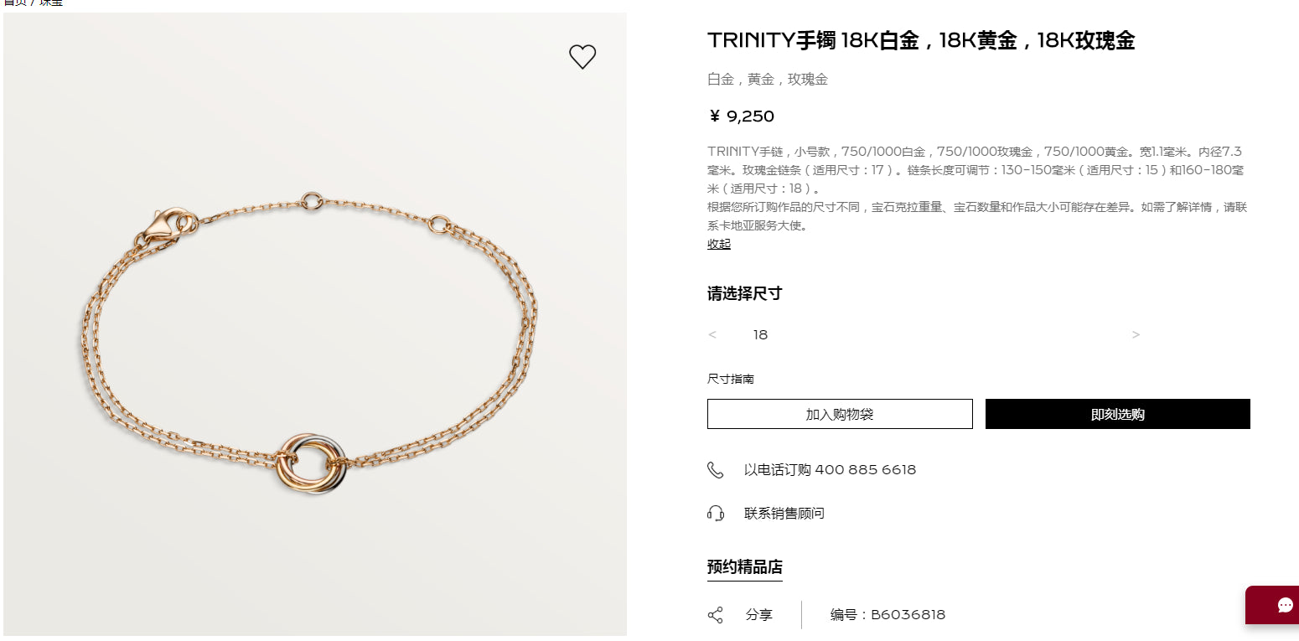Click the 首页 breadcrumb link
Screen dimensions: 1299x641
13,3
